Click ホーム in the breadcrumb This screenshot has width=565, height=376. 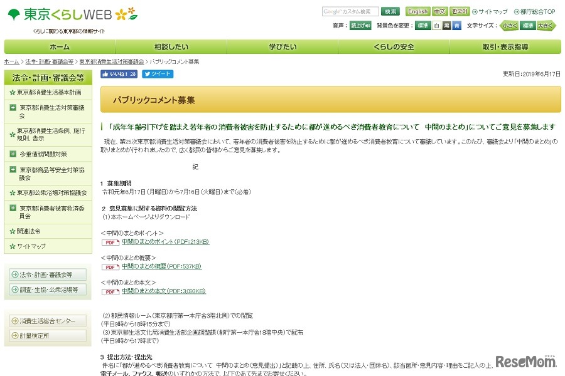point(11,61)
